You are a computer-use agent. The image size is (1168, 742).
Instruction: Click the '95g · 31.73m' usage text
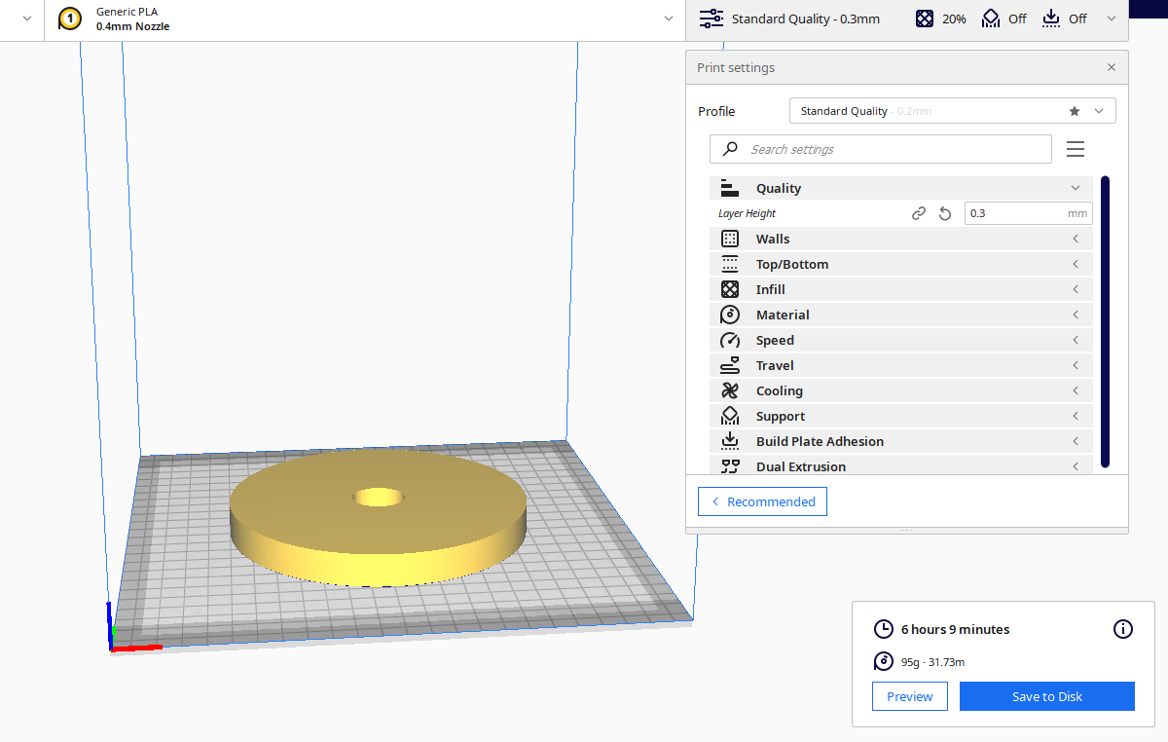tap(932, 662)
